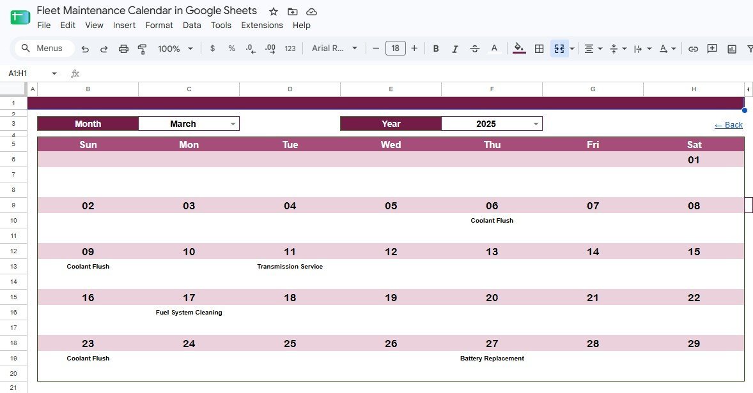
Task: Increase font size with plus button
Action: tap(414, 48)
